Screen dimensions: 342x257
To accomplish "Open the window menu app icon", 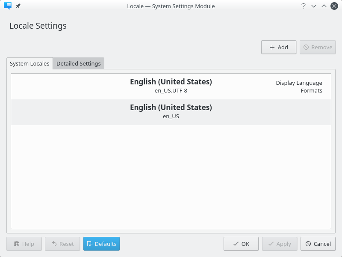I will click(7, 6).
